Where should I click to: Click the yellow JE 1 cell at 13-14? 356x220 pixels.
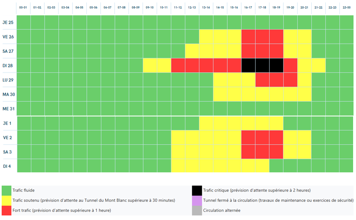[206, 123]
